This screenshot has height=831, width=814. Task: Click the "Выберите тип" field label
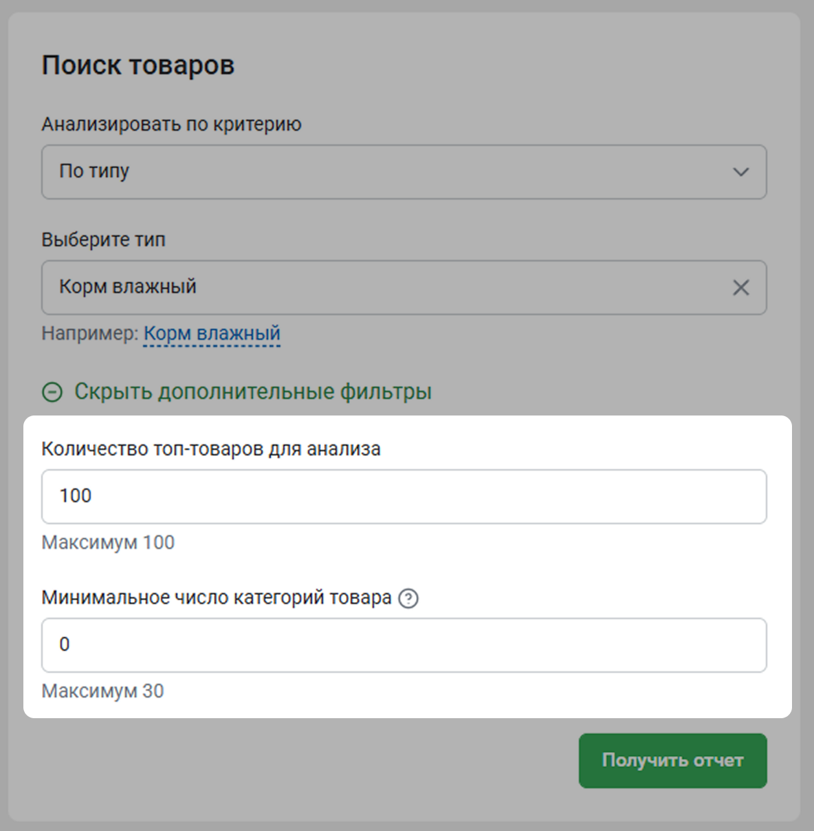tap(103, 240)
